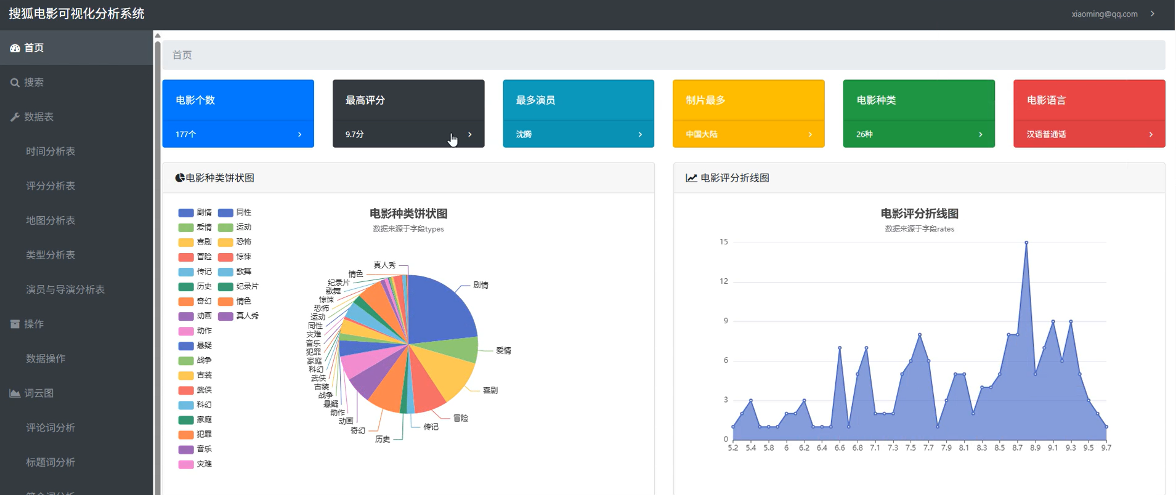Toggle 惊悚 in the pie legend
Screen dimensions: 1176x495
(x=235, y=257)
